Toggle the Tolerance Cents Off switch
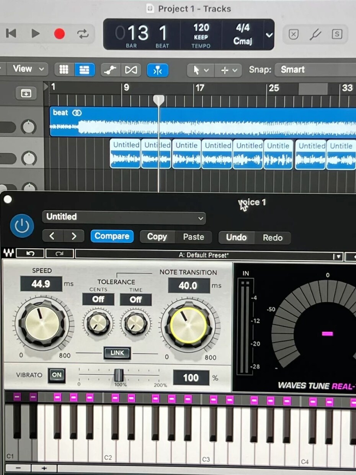The image size is (356, 475). click(x=98, y=300)
